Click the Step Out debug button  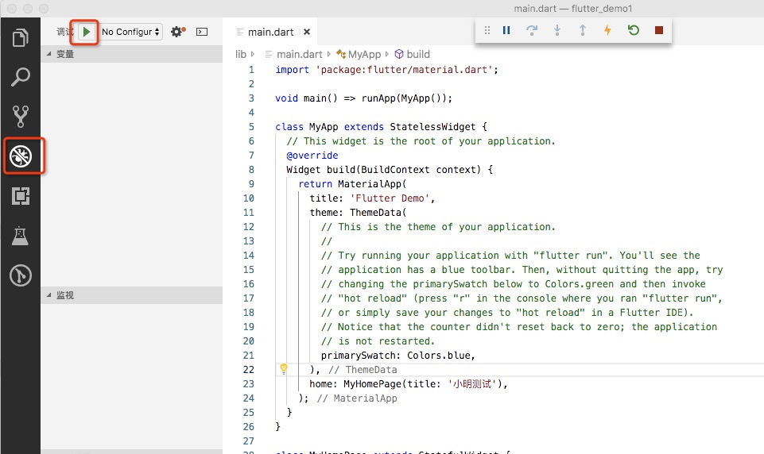point(582,30)
